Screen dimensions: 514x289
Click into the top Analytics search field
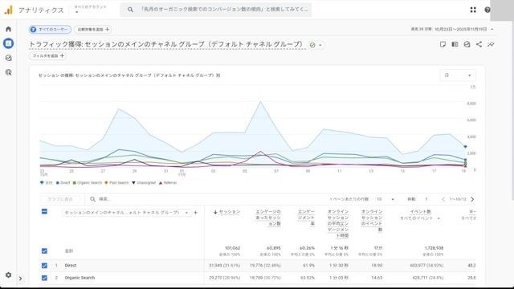216,10
